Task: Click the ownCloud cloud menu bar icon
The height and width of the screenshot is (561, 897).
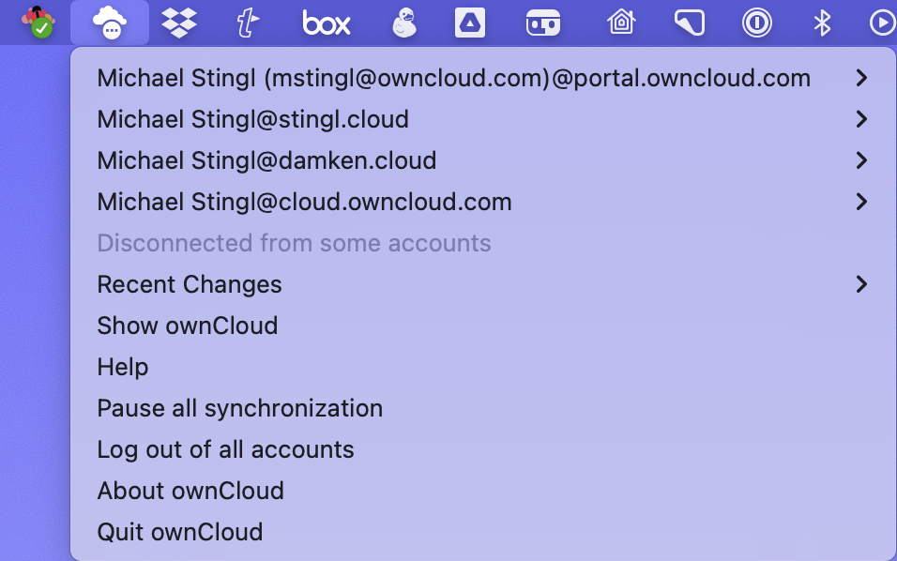Action: pyautogui.click(x=110, y=22)
